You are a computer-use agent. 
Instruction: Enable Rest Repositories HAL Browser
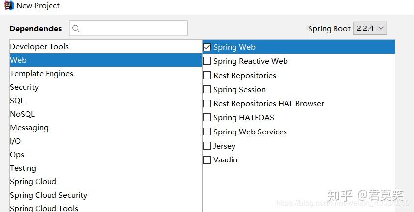[x=207, y=104]
